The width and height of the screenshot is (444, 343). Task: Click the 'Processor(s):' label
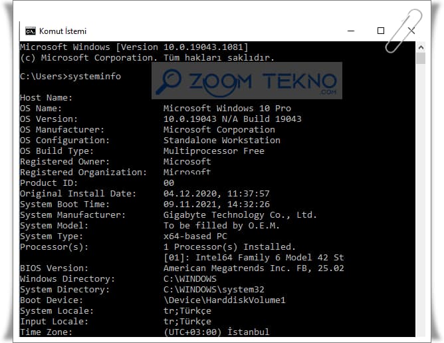click(x=54, y=247)
